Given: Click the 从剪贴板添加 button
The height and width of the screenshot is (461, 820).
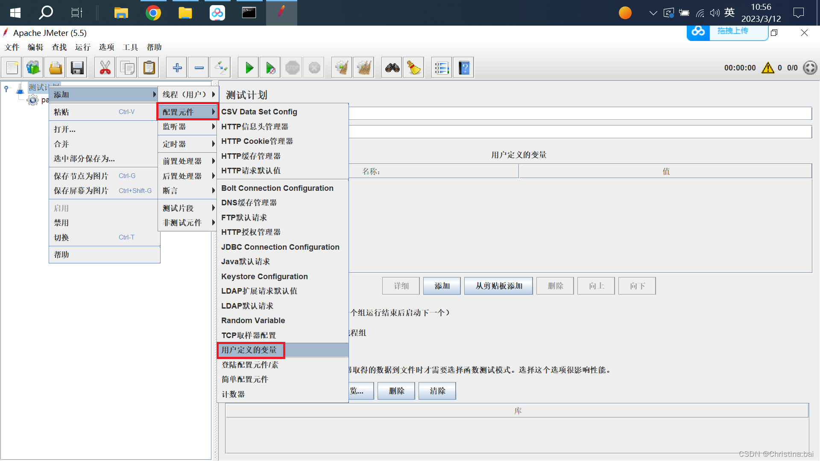Looking at the screenshot, I should coord(498,286).
